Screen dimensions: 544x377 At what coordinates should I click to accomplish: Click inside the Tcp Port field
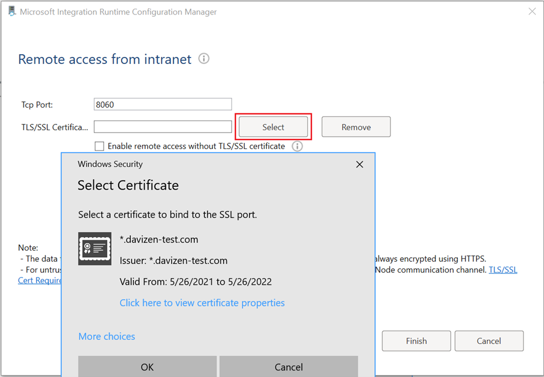click(x=162, y=104)
